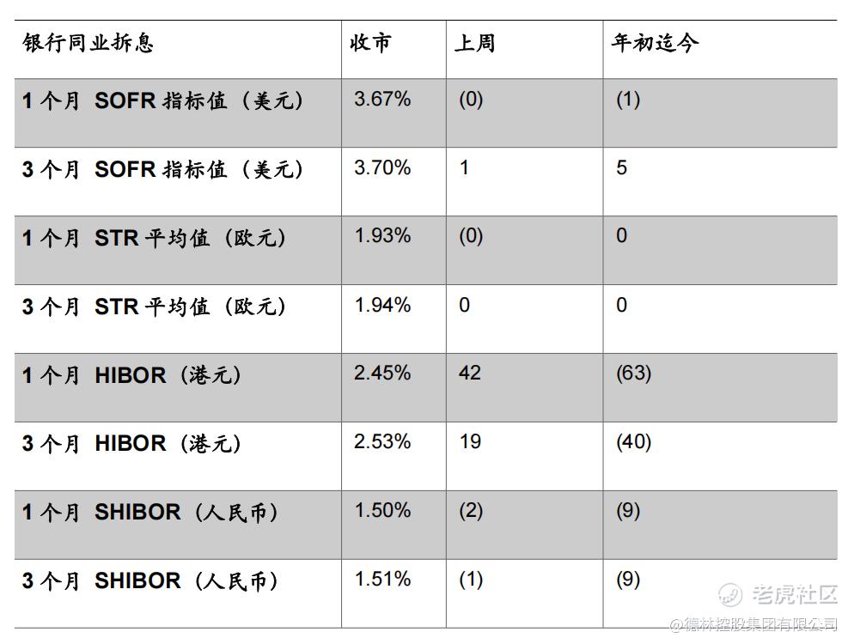Click the (63) year-to-date value
This screenshot has height=644, width=854.
point(633,373)
